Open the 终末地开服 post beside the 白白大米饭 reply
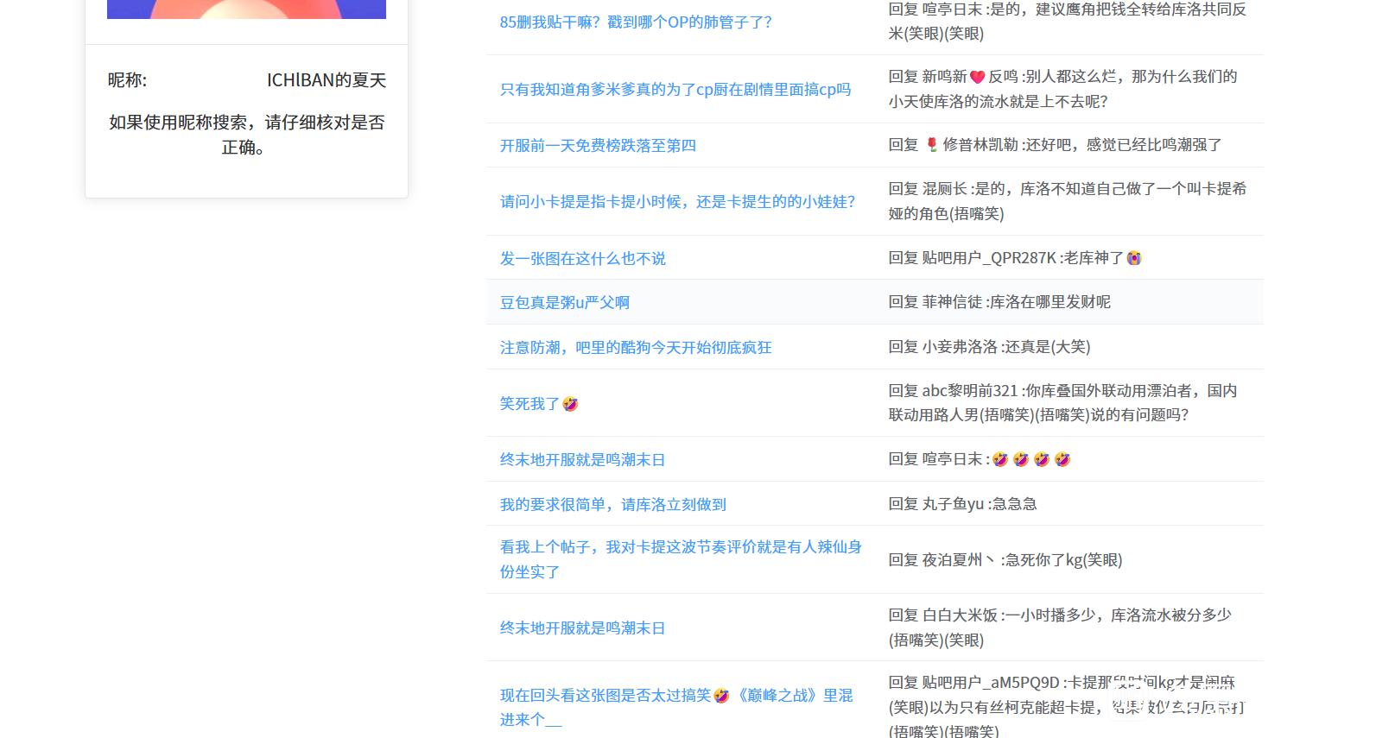This screenshot has width=1395, height=738. click(582, 628)
